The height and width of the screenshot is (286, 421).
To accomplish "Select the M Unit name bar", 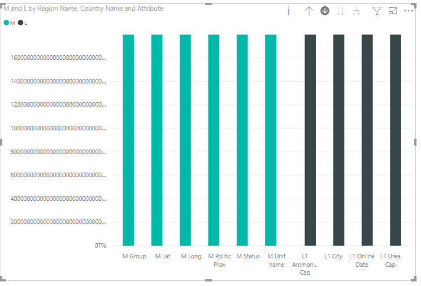I will coord(271,140).
